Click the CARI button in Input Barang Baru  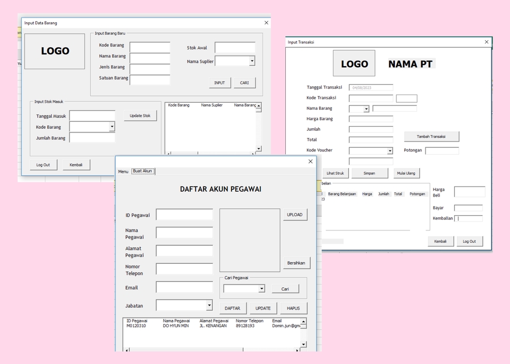click(x=244, y=83)
